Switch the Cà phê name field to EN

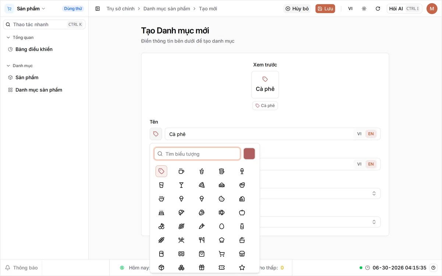point(371,134)
